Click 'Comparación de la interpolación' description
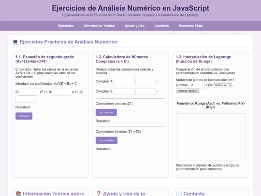The image size is (261, 196). point(206,71)
